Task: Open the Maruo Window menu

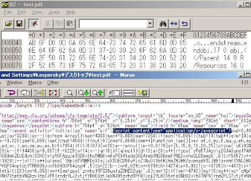Action: tap(14, 83)
